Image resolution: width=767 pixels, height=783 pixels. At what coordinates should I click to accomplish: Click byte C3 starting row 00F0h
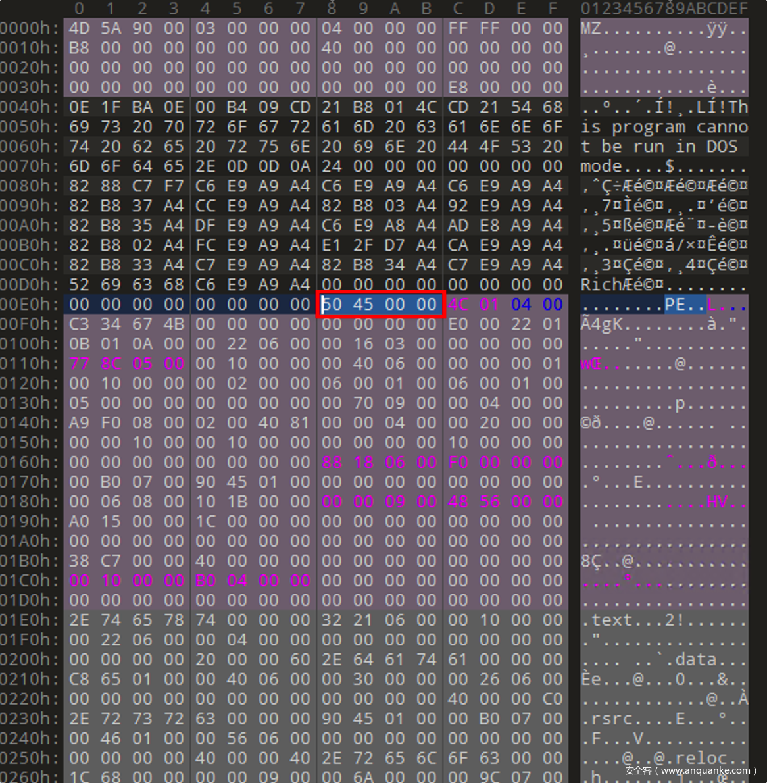(x=80, y=324)
